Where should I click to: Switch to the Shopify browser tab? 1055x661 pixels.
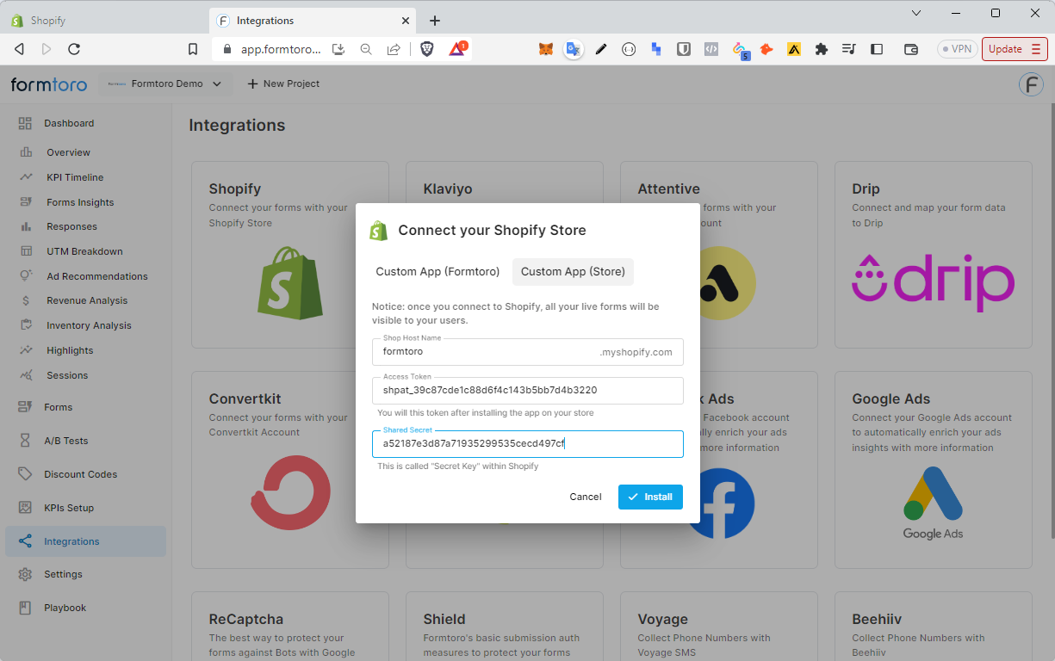point(103,21)
